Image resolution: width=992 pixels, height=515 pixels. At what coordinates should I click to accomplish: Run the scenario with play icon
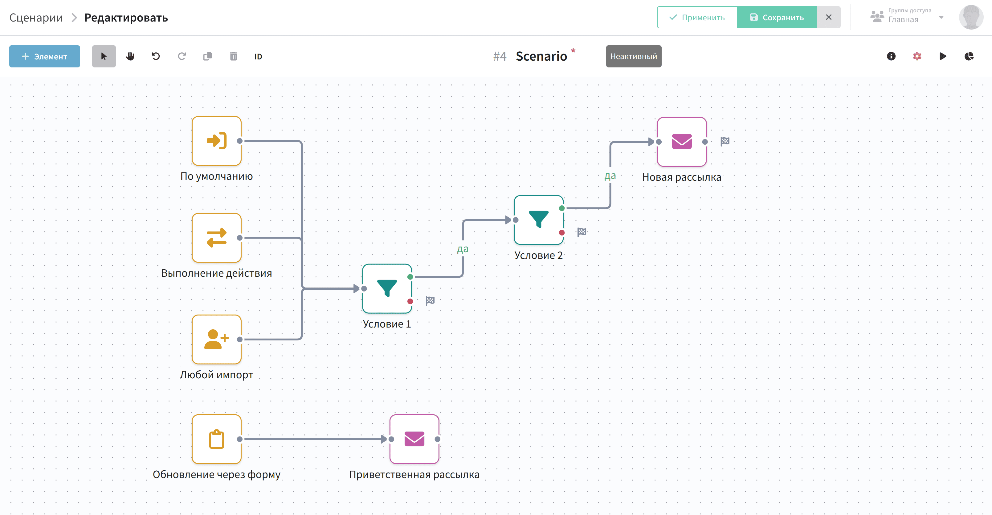tap(943, 56)
